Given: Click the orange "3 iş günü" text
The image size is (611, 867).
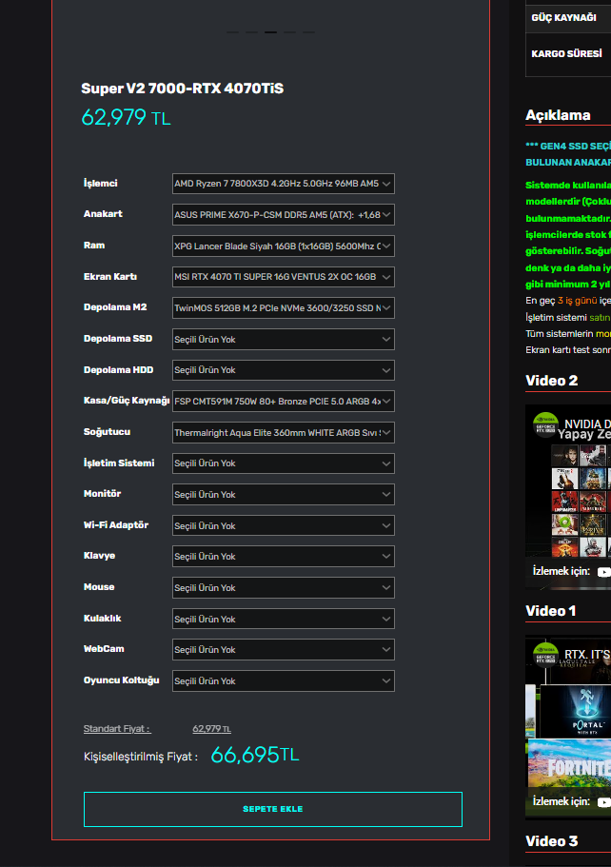Looking at the screenshot, I should tap(578, 301).
